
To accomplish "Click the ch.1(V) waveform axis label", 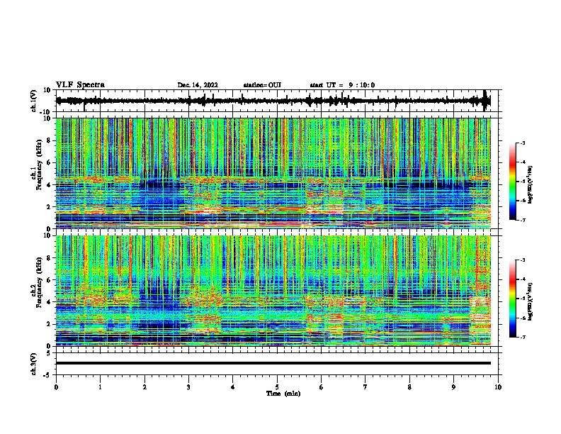I will (x=34, y=101).
